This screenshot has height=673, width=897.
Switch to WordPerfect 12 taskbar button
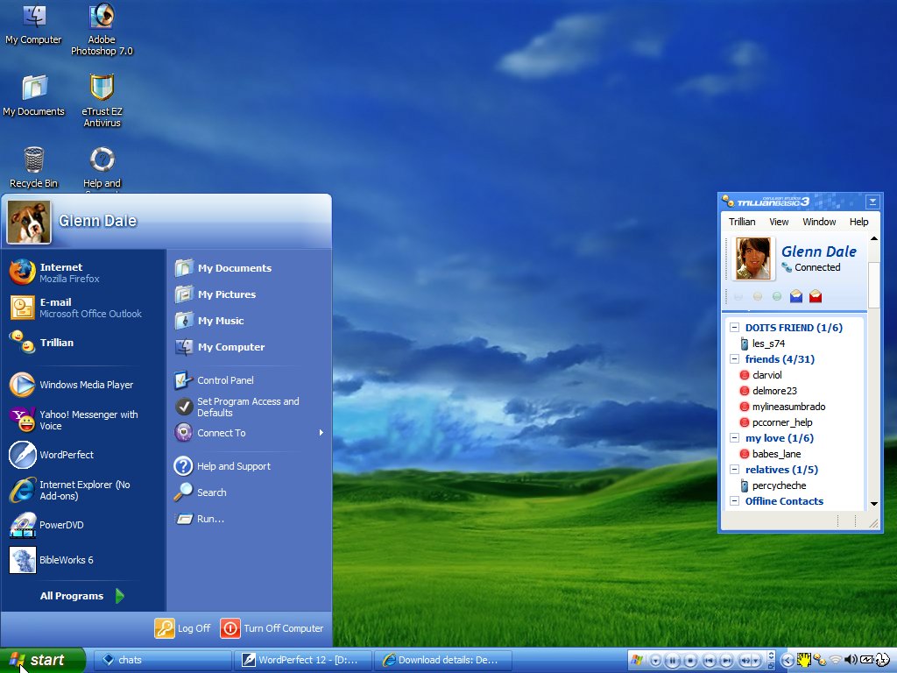302,660
